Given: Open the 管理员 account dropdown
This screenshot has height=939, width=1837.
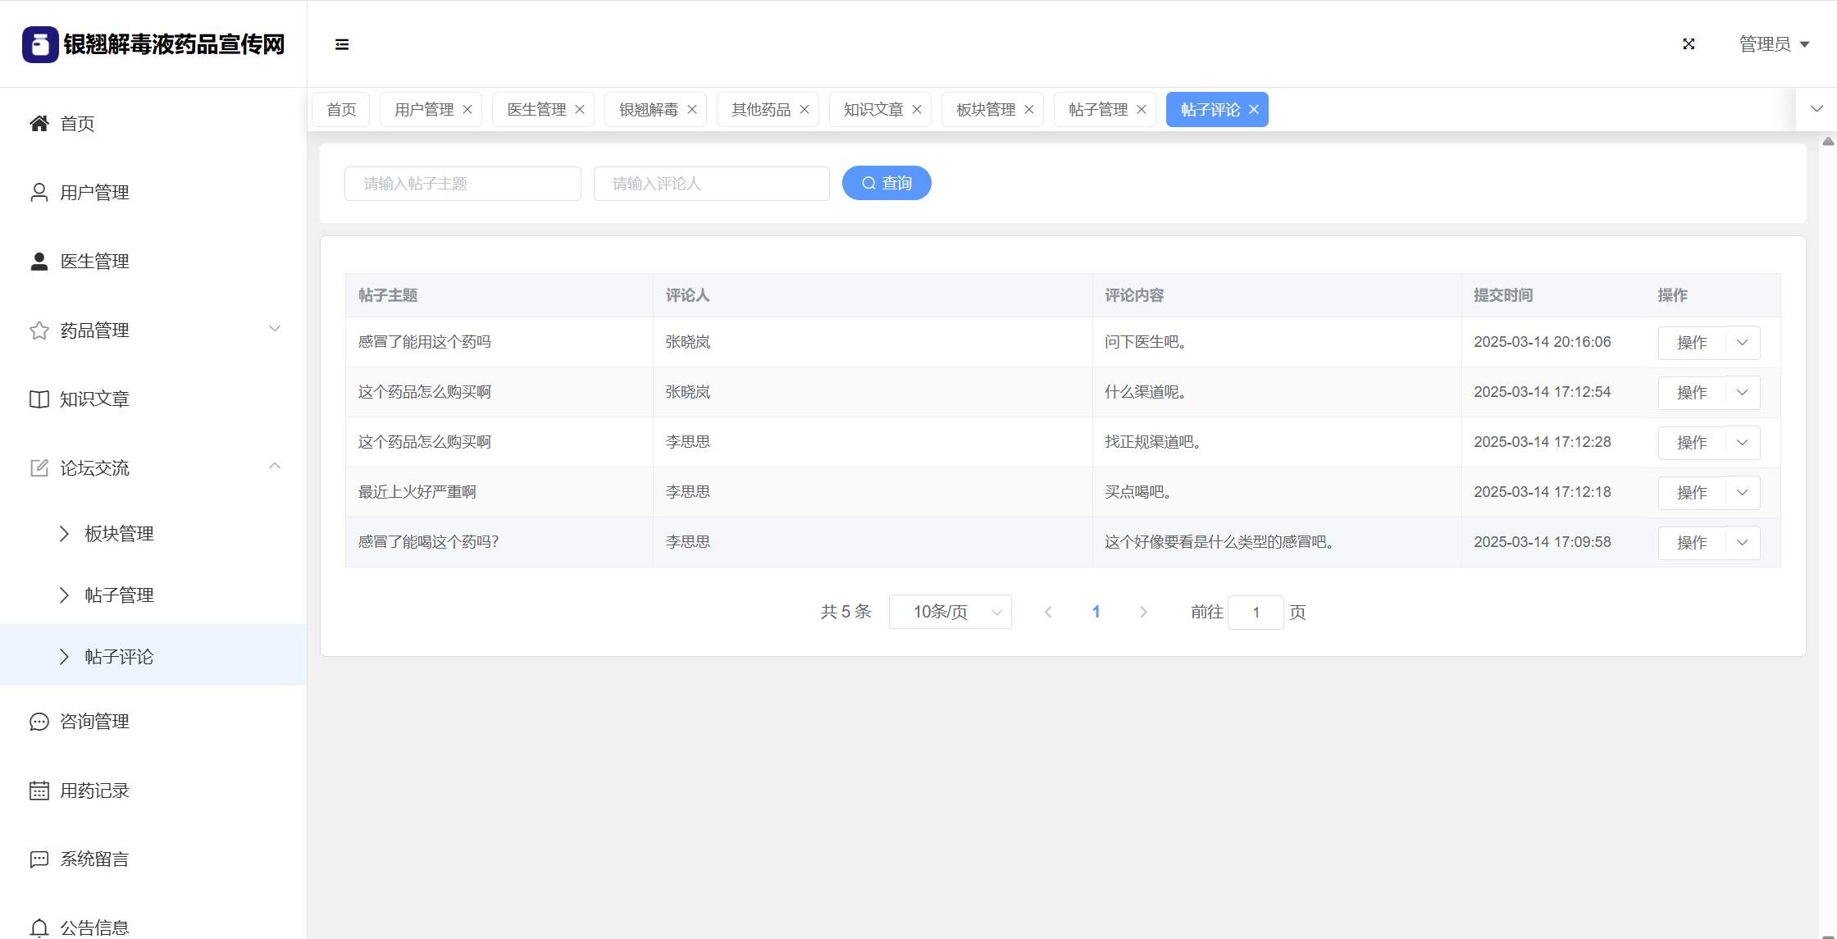Looking at the screenshot, I should point(1774,44).
